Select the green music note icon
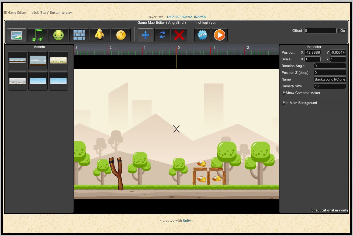This screenshot has width=353, height=236. 37,35
